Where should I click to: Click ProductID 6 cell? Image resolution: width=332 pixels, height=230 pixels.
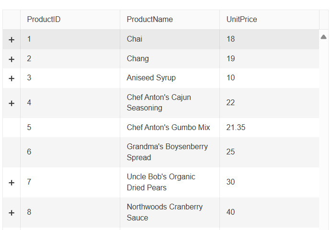(29, 152)
